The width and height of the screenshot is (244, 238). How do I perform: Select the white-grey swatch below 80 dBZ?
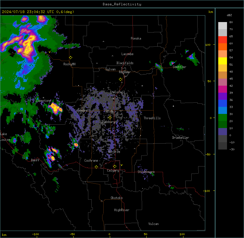(x=222, y=25)
